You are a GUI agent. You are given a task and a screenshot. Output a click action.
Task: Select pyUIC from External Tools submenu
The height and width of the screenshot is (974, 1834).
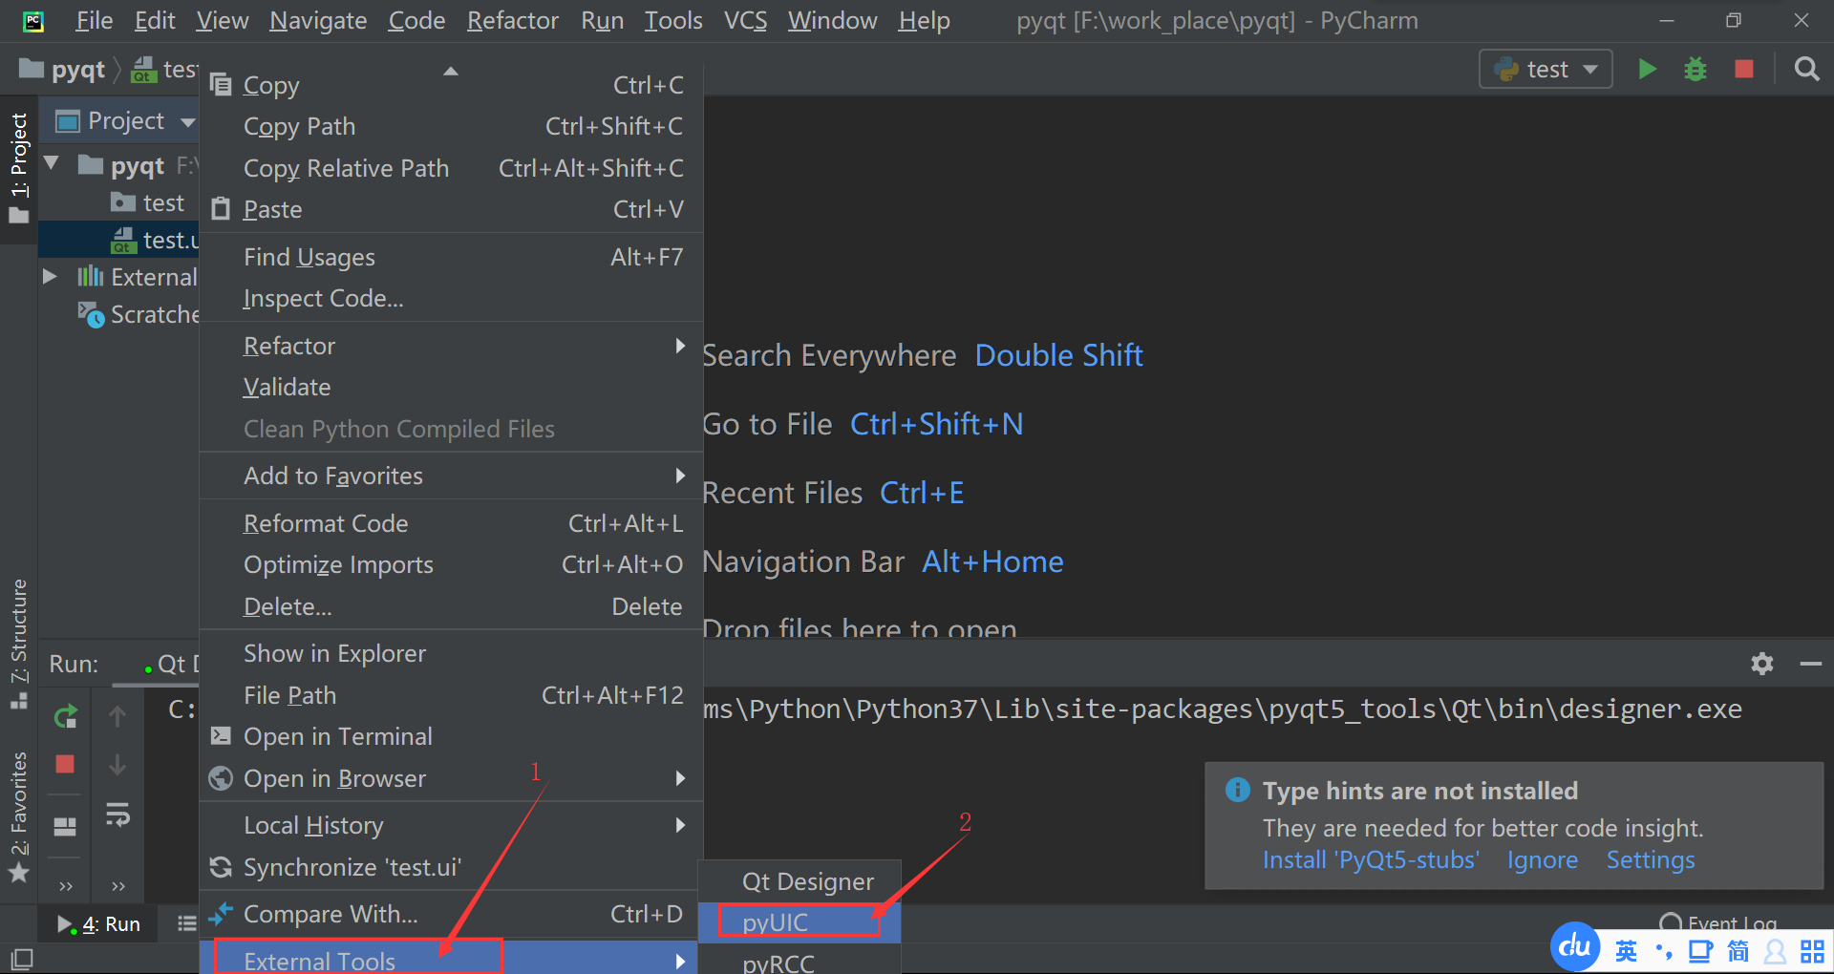[x=776, y=921]
